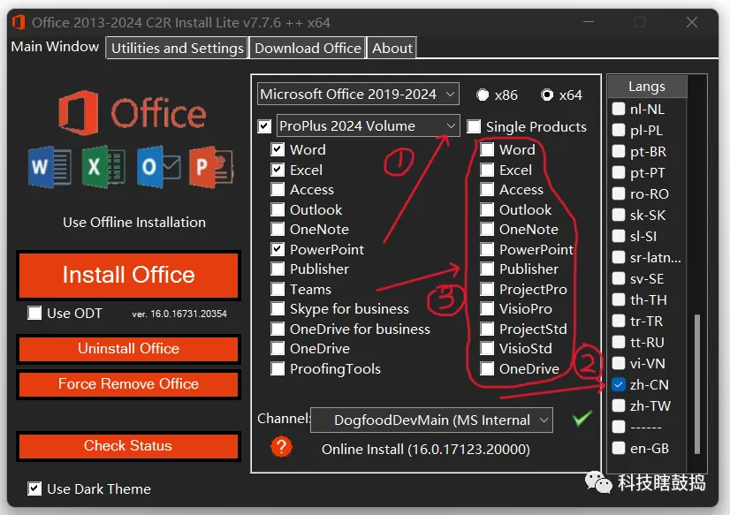The image size is (730, 515).
Task: Disable the Use Dark Theme checkbox
Action: 34,488
